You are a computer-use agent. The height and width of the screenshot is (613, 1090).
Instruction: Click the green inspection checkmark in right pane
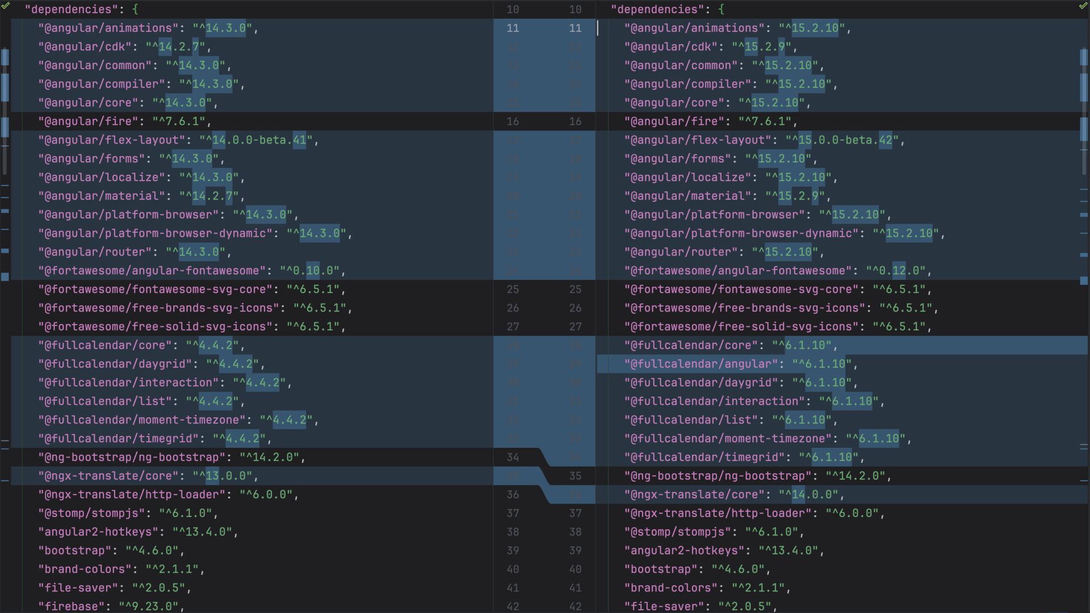[1083, 6]
